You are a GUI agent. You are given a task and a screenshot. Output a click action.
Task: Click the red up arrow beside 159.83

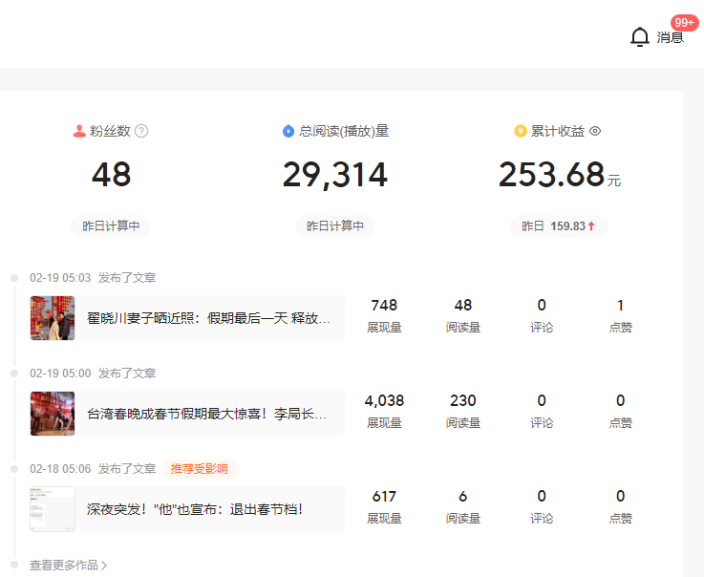coord(591,226)
